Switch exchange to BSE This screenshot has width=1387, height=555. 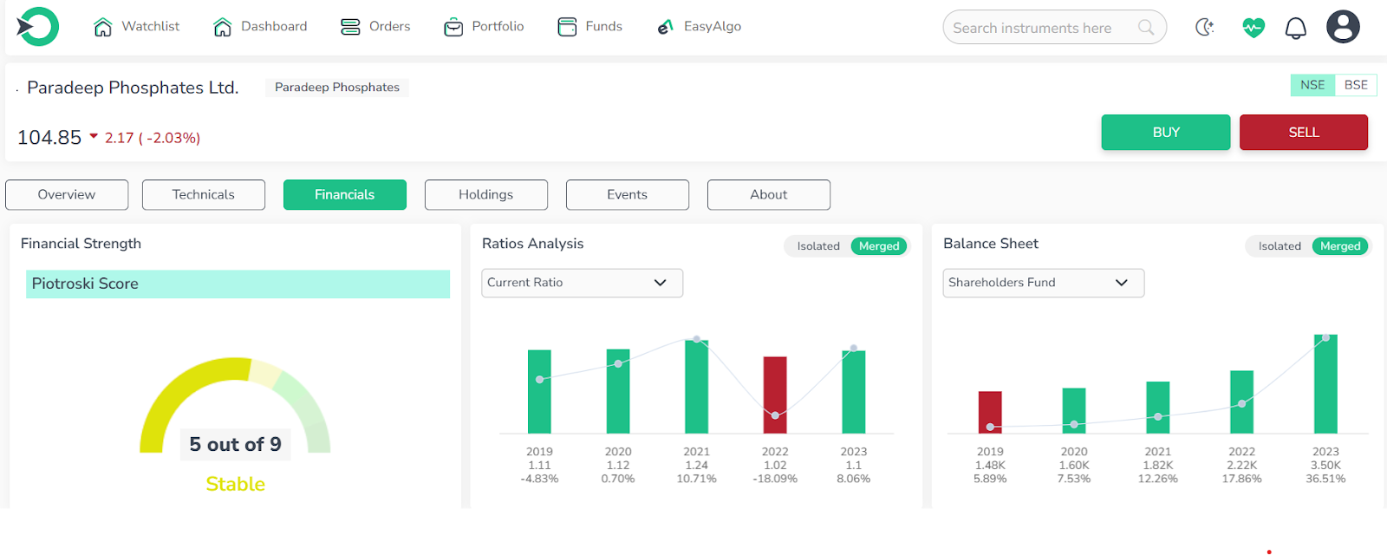[x=1356, y=85]
